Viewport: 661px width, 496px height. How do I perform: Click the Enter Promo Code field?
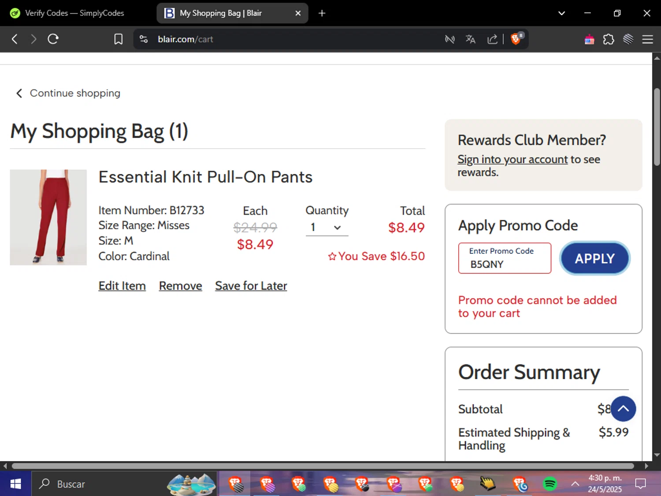coord(505,258)
